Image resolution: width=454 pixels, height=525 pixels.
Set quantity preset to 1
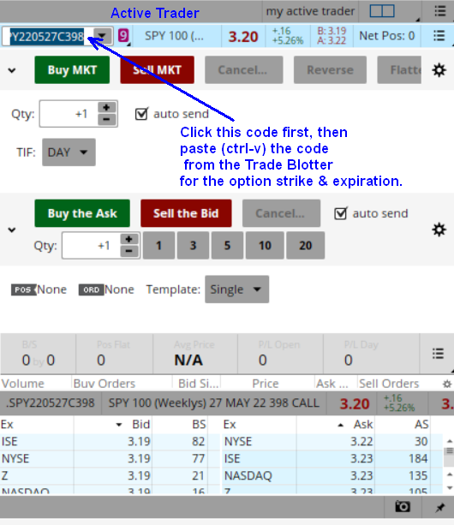158,246
